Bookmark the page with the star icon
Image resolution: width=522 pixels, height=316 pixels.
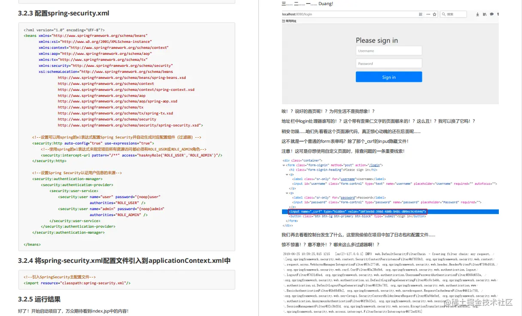coord(434,14)
